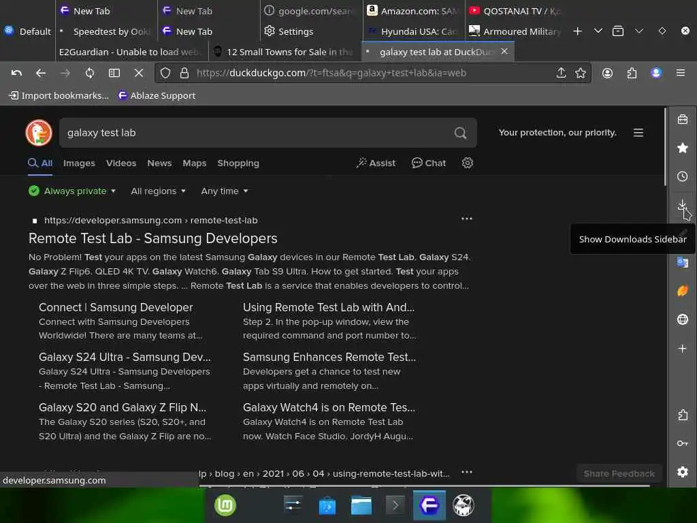Open sidebar settings gear at bottom
Screen dimensions: 697x523
pyautogui.click(x=682, y=472)
